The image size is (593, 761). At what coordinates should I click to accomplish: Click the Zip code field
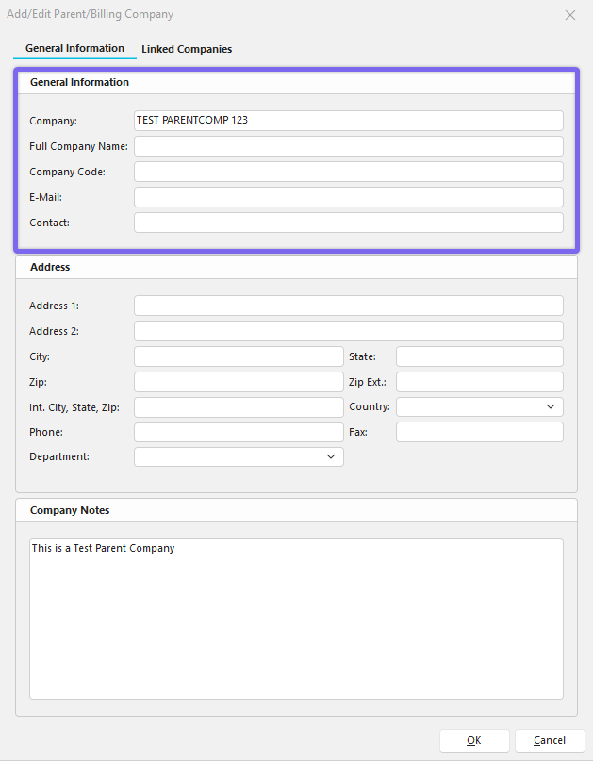click(x=239, y=382)
